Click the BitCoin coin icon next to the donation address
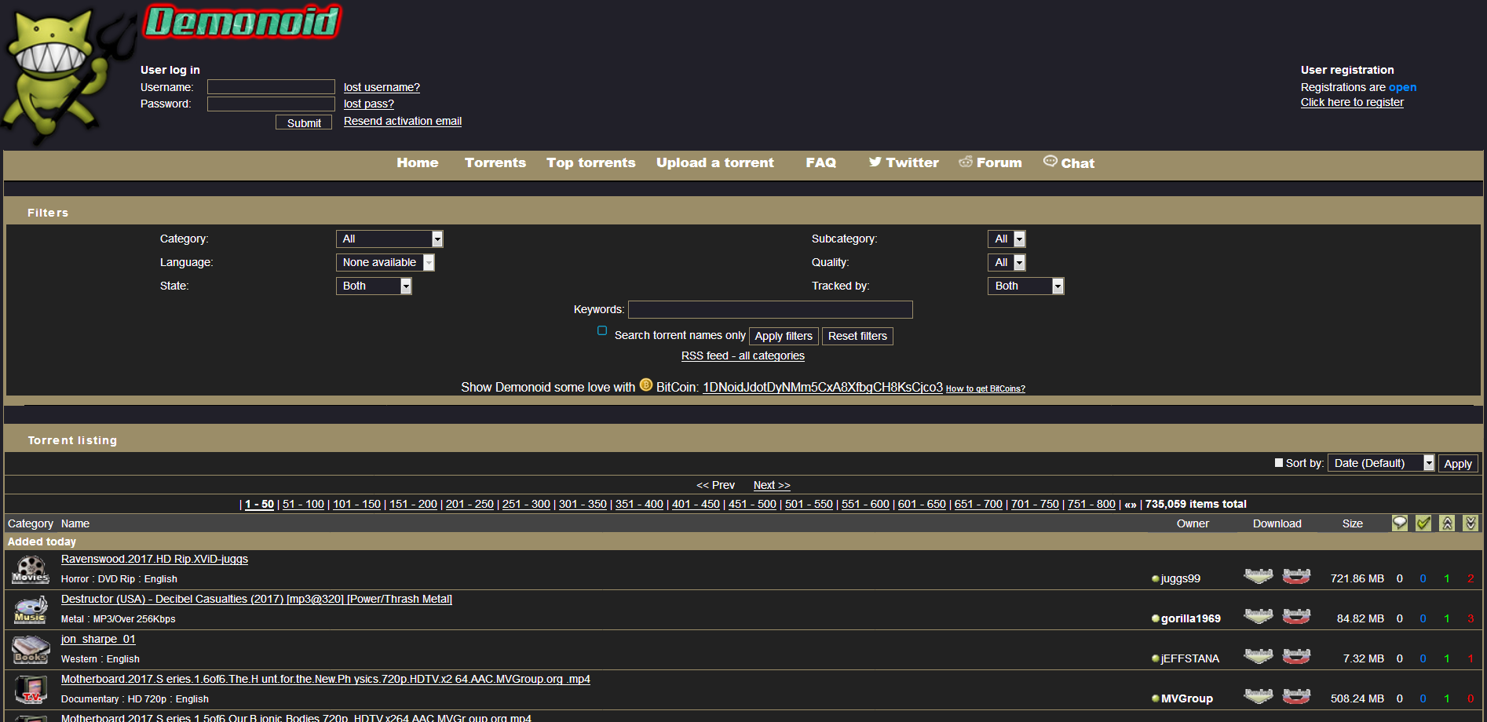Screen dimensions: 1487x722 [x=645, y=385]
